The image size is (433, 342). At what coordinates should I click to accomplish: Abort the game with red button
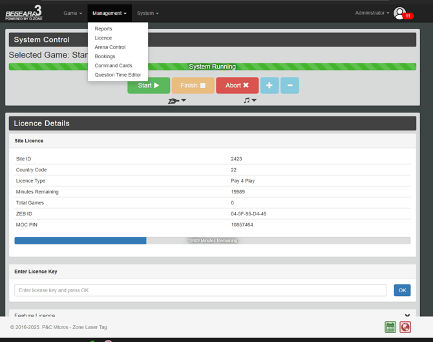pyautogui.click(x=237, y=85)
